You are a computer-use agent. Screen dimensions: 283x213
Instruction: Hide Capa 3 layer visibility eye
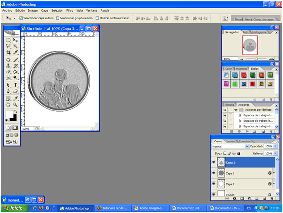[214, 162]
